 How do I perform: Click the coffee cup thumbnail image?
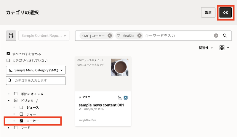coord(120,67)
